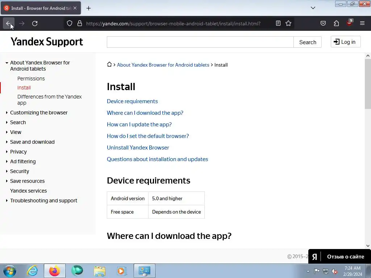Open Yandex services in the sidebar
Screen dimensions: 371x278
(x=28, y=191)
